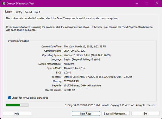Image resolution: width=162 pixels, height=119 pixels.
Task: Select the Input tab
Action: [37, 12]
